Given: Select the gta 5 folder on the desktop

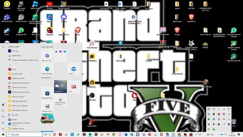Looking at the screenshot, I should pos(191,57).
